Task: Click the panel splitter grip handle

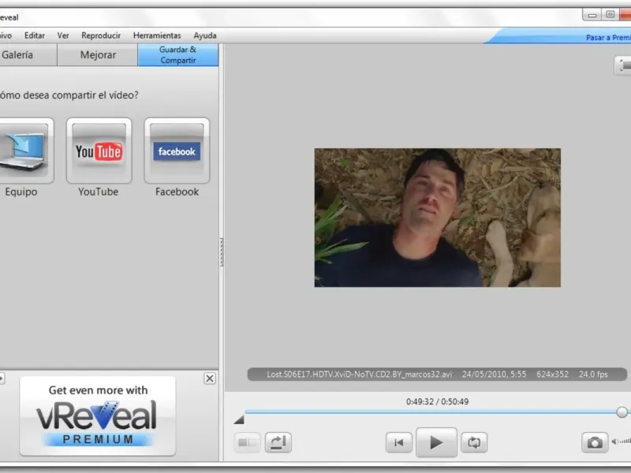Action: (222, 252)
